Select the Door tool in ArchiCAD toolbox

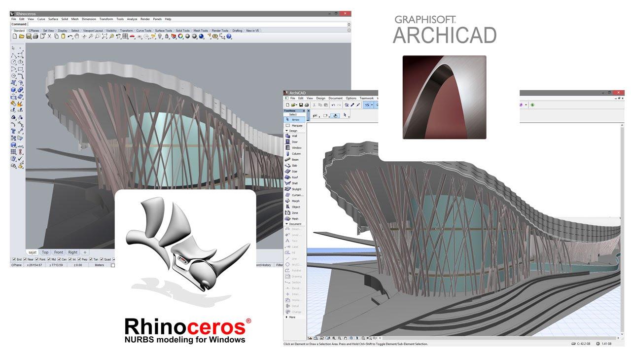coord(294,142)
